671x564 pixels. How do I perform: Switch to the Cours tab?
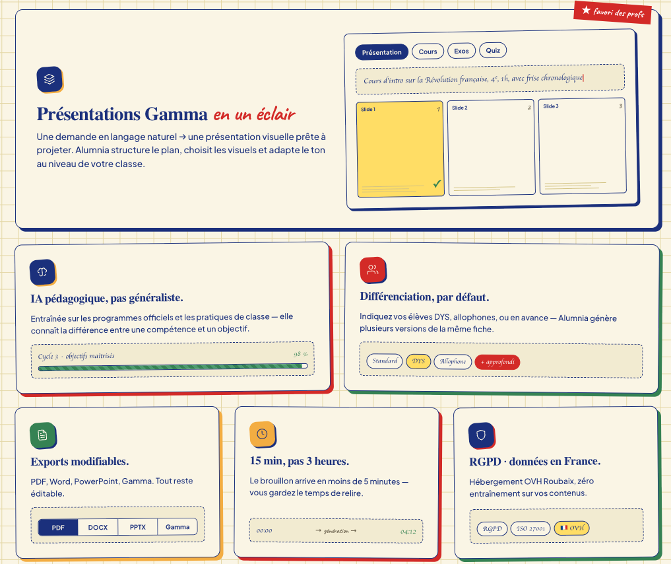click(428, 52)
